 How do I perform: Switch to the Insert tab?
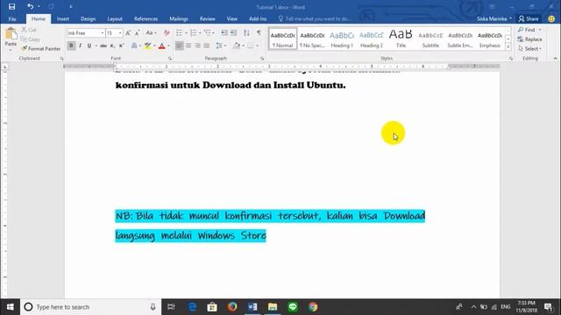tap(63, 18)
